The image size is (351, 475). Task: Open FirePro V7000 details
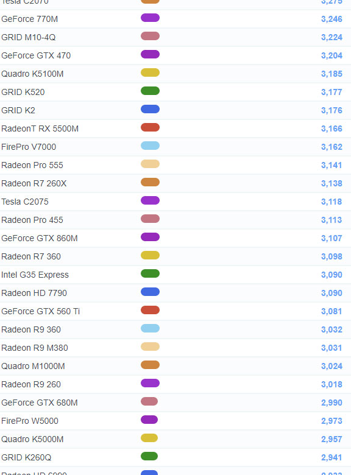(29, 147)
